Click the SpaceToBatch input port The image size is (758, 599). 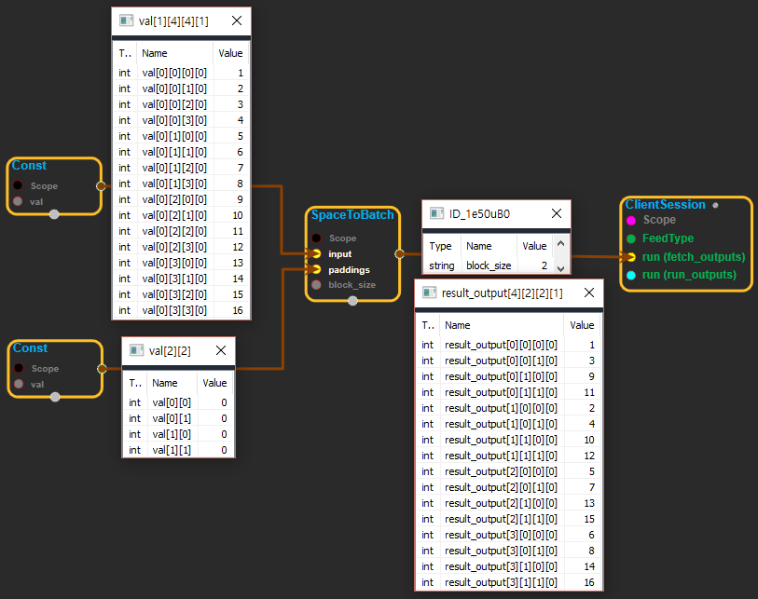click(x=317, y=253)
